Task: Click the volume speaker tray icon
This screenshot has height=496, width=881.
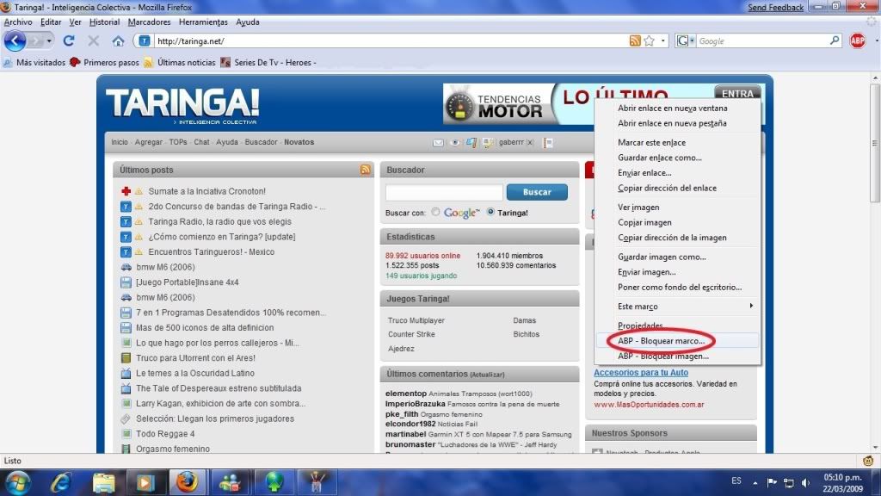Action: (x=805, y=482)
